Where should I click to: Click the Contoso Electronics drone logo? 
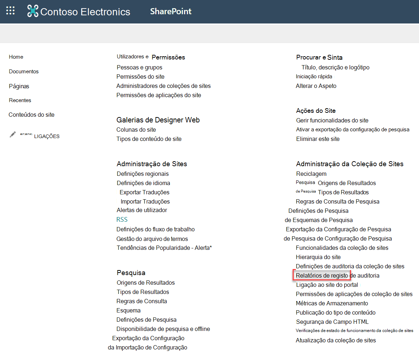(x=33, y=11)
